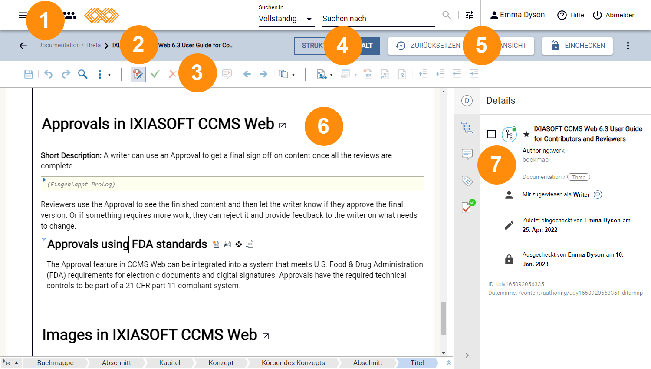This screenshot has height=369, width=651.
Task: Open the vertical three-dot document menu
Action: (x=628, y=46)
